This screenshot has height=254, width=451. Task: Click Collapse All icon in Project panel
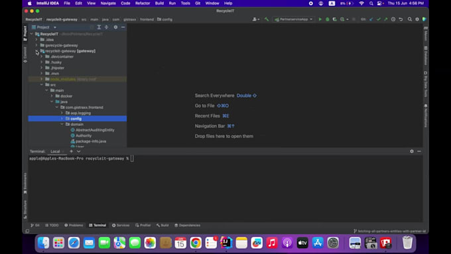point(106,27)
